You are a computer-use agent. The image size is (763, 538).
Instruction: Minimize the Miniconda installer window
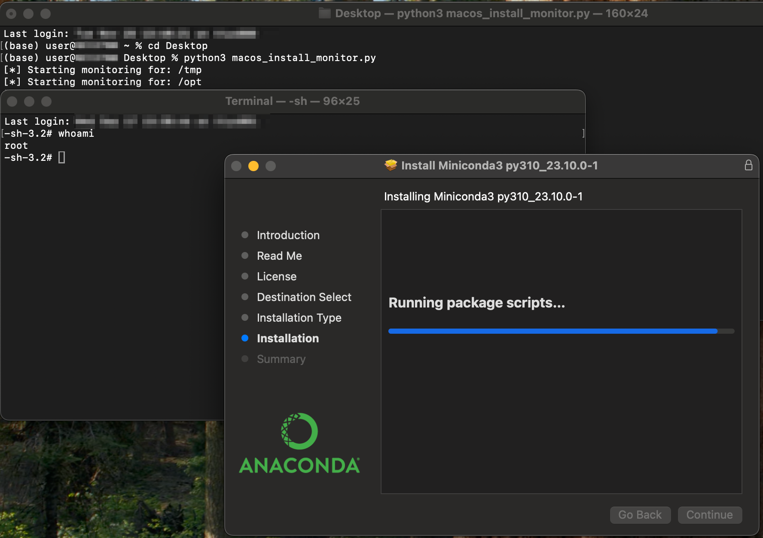tap(253, 166)
